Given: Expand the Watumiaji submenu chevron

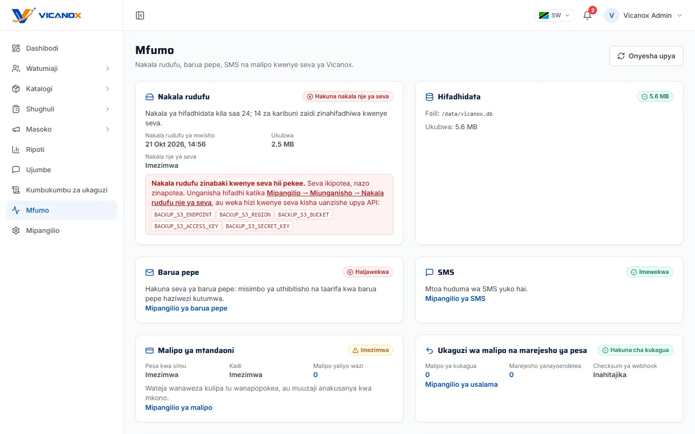Looking at the screenshot, I should 108,68.
